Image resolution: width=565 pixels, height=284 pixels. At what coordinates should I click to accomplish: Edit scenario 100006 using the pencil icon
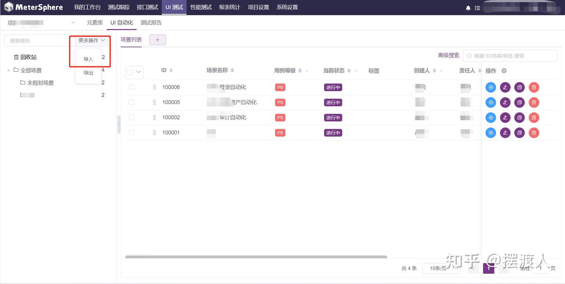[505, 87]
